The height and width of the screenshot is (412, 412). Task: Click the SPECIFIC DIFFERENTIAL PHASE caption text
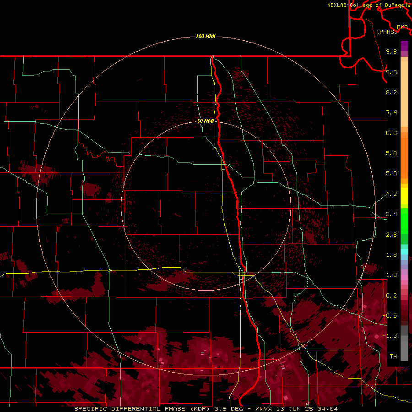130,409
